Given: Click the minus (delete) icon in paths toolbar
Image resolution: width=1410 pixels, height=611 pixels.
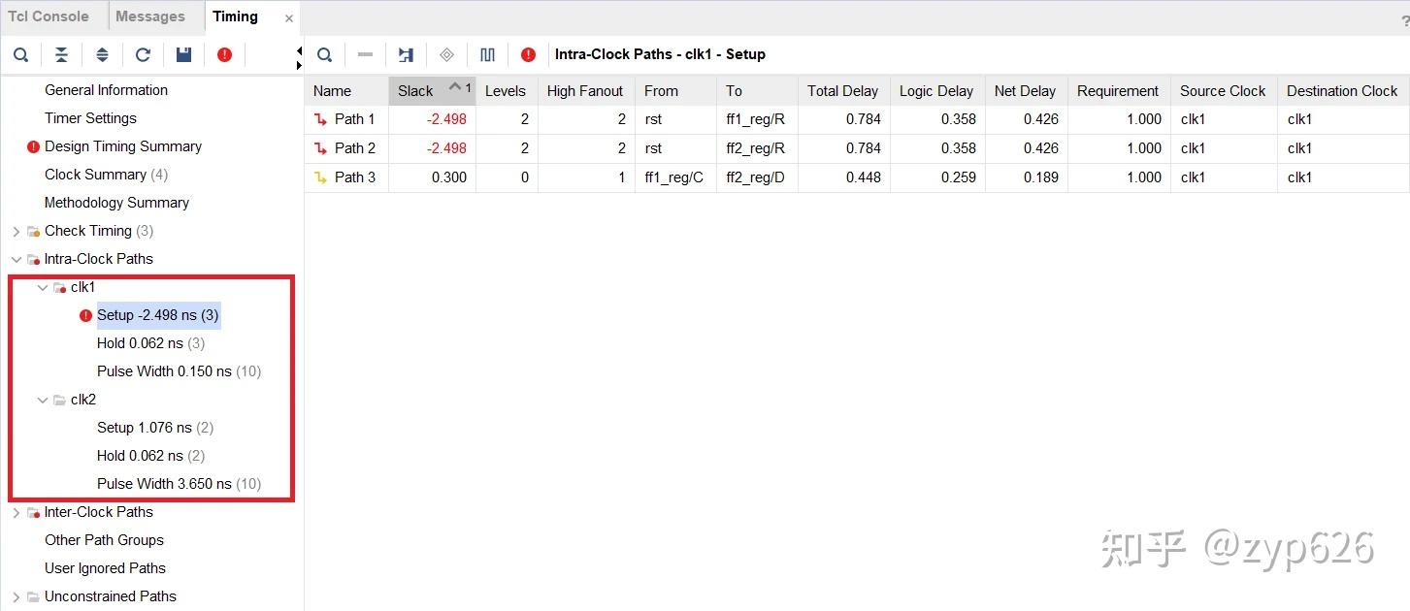Looking at the screenshot, I should 365,54.
